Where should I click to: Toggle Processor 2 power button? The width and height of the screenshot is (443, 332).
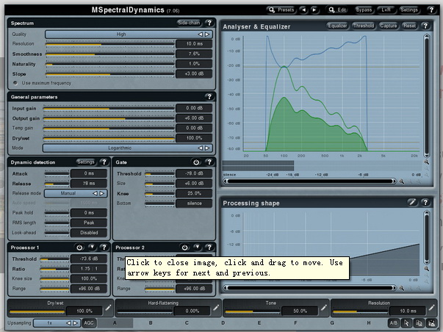184,248
